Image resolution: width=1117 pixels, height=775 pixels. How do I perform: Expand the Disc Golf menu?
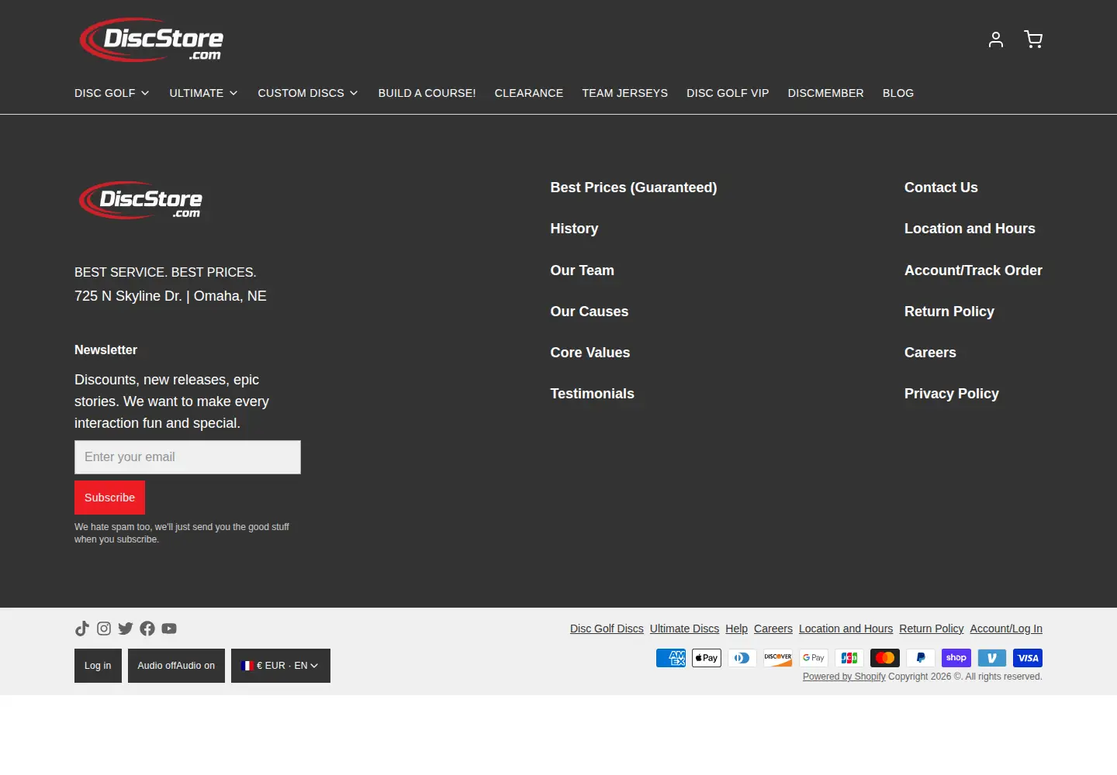point(112,93)
